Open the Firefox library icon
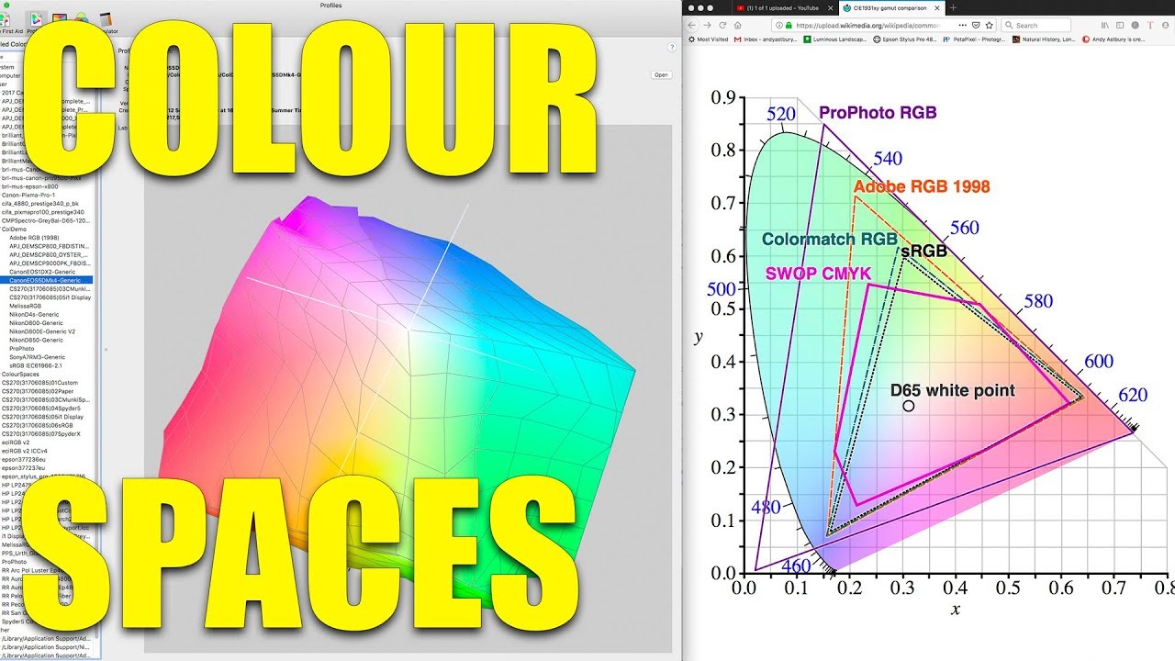 (x=1105, y=26)
